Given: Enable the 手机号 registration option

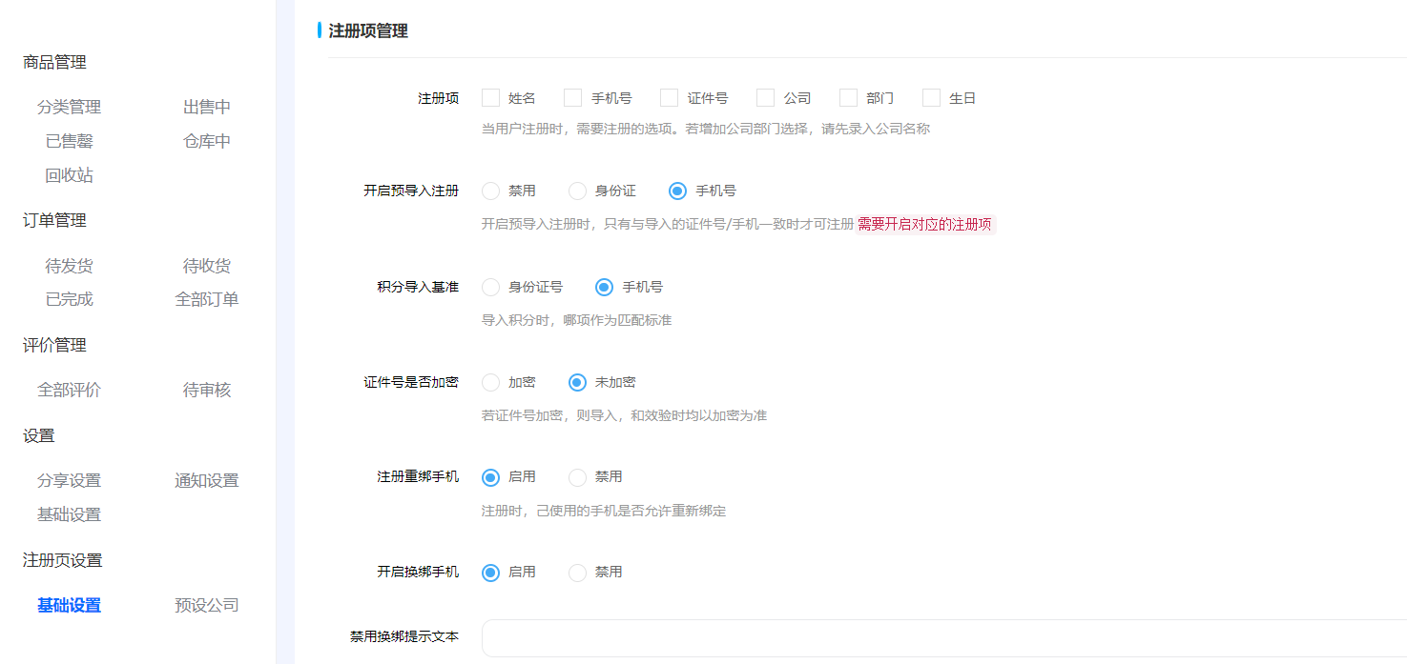Looking at the screenshot, I should (572, 97).
